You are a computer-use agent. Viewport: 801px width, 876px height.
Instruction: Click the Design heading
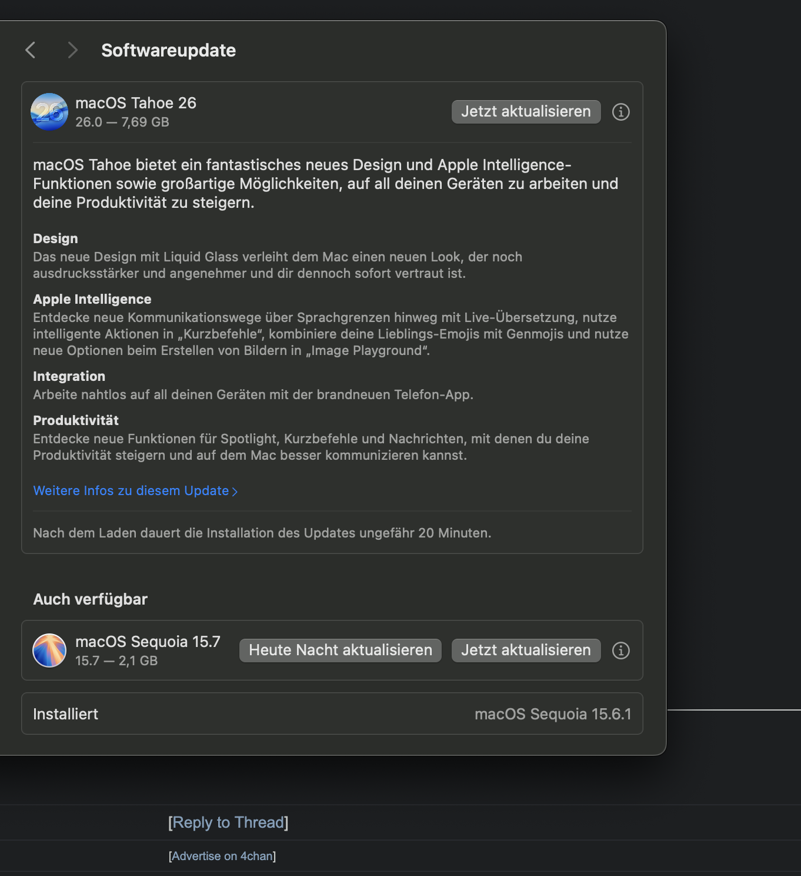(55, 238)
